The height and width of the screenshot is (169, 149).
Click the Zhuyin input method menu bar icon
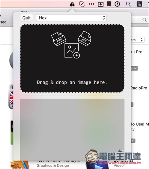[x=139, y=4]
